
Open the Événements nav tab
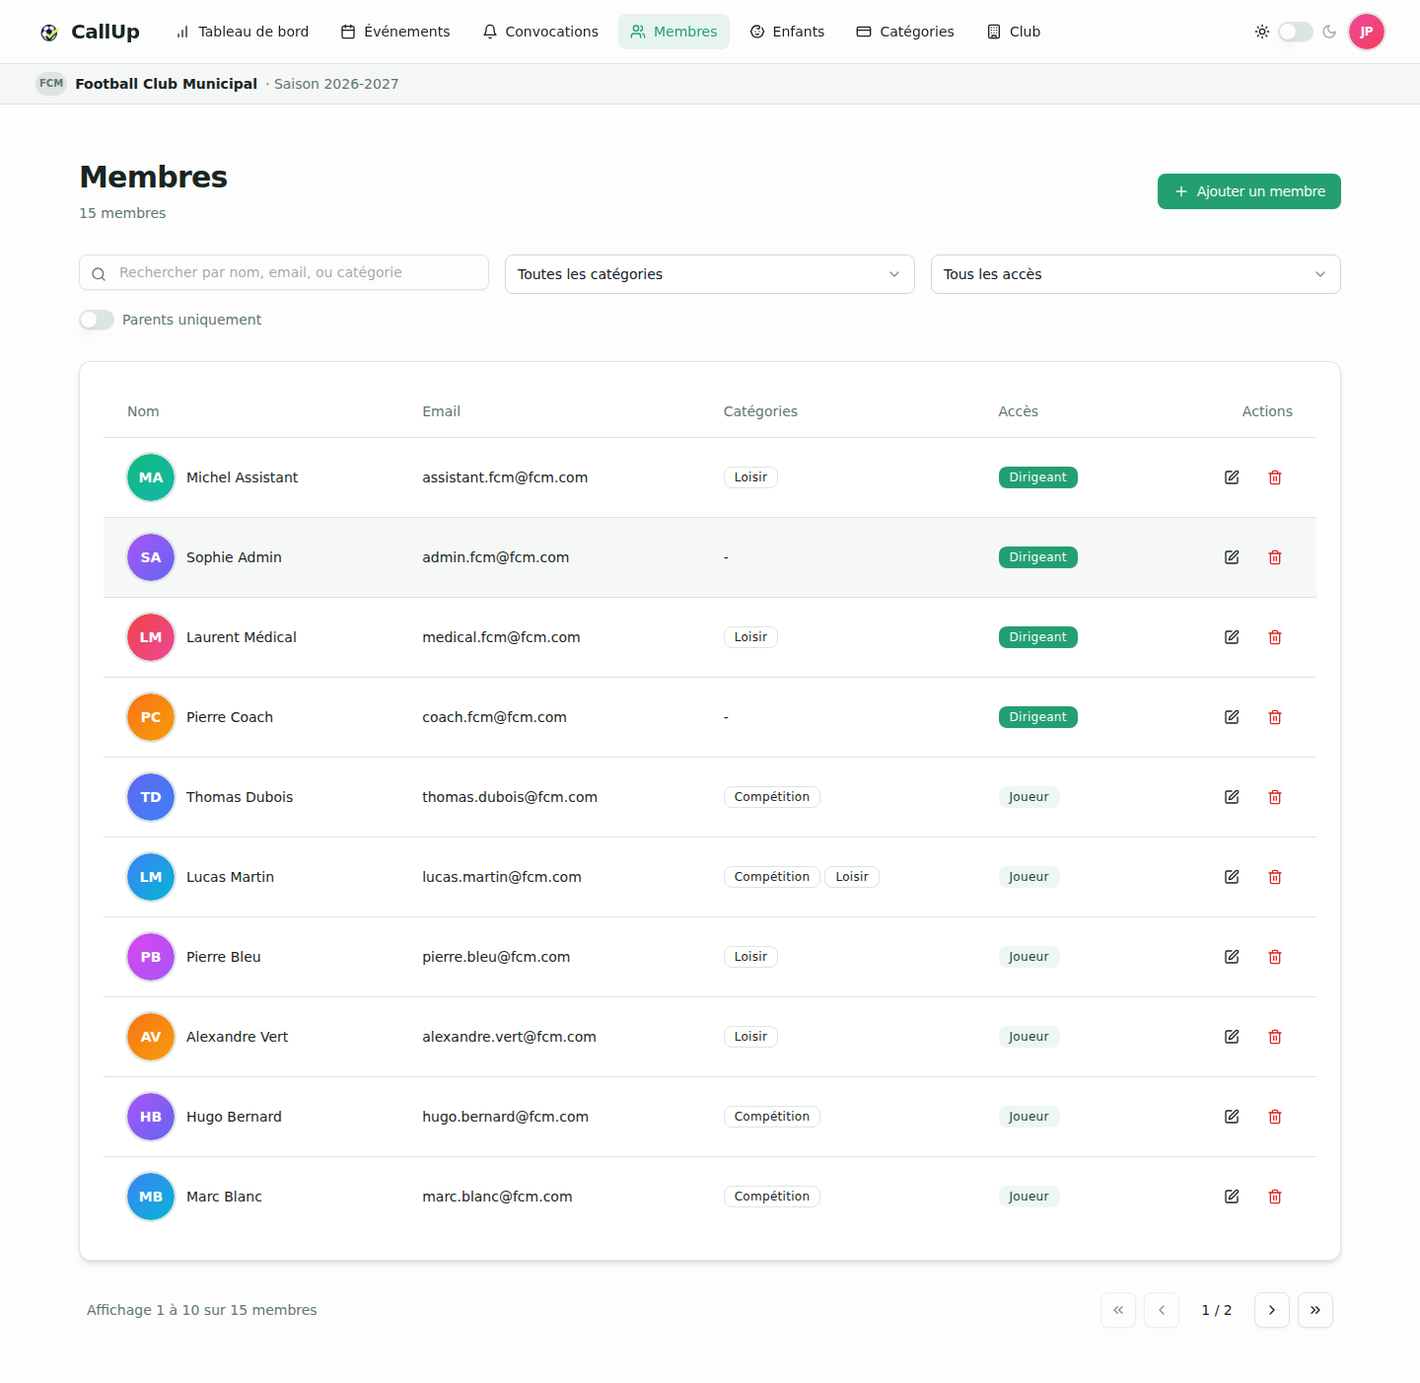click(395, 32)
